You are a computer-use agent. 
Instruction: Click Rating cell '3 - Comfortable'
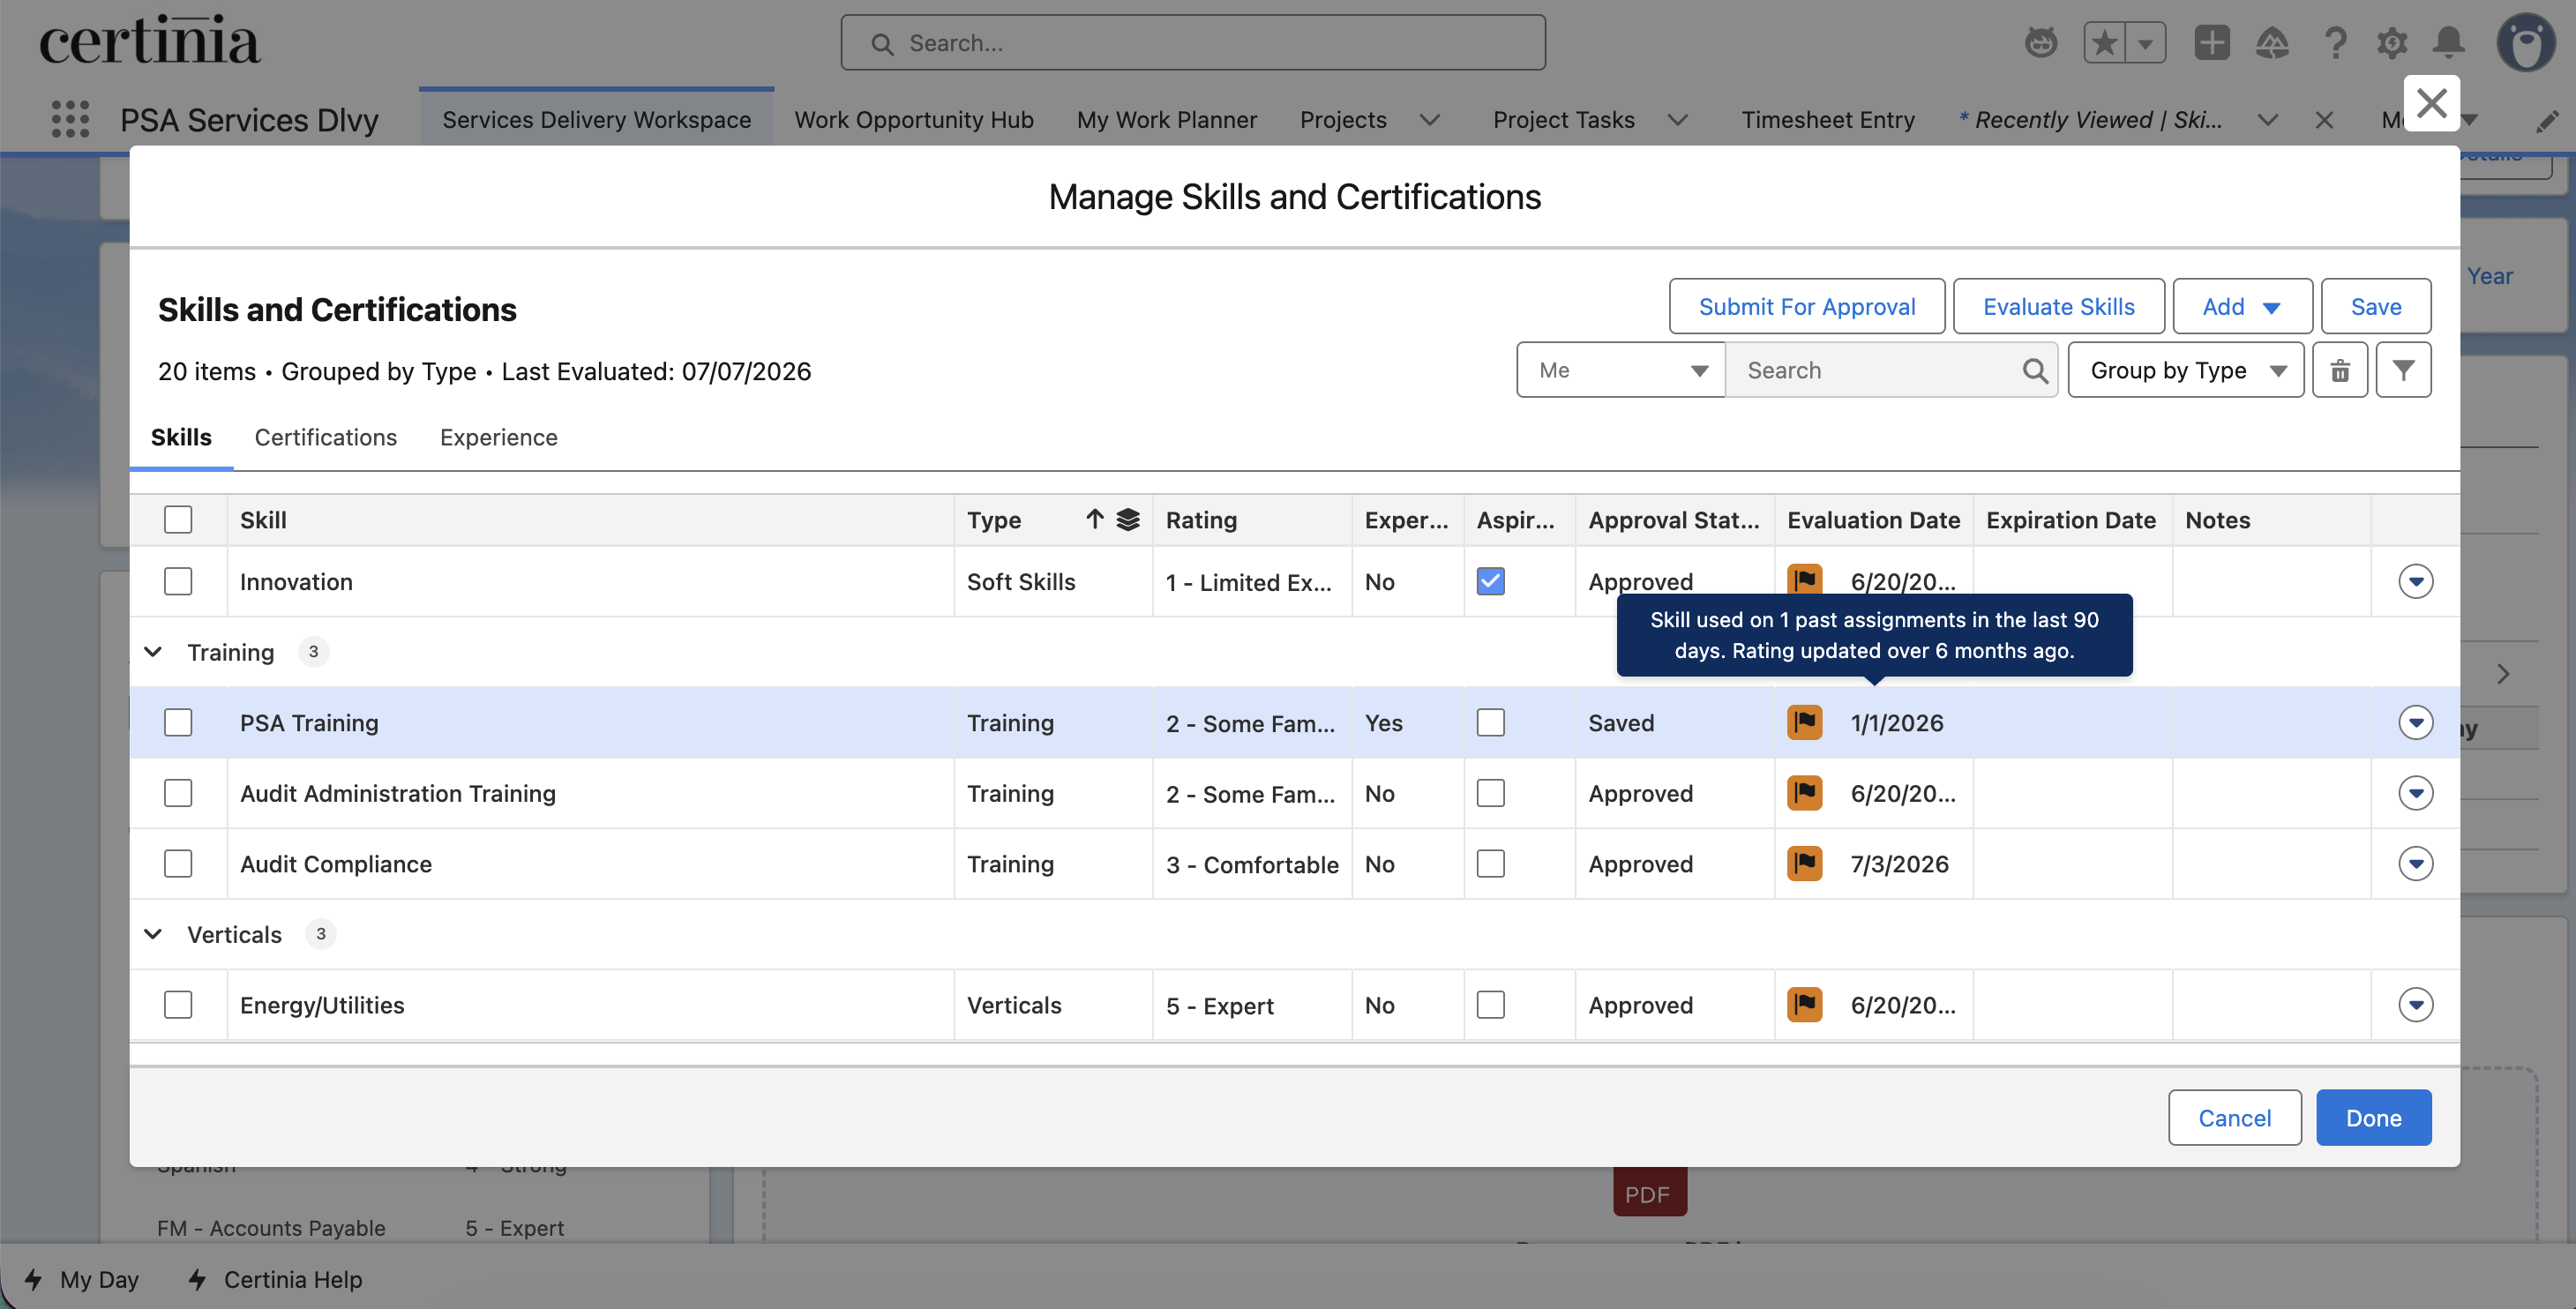click(x=1251, y=864)
